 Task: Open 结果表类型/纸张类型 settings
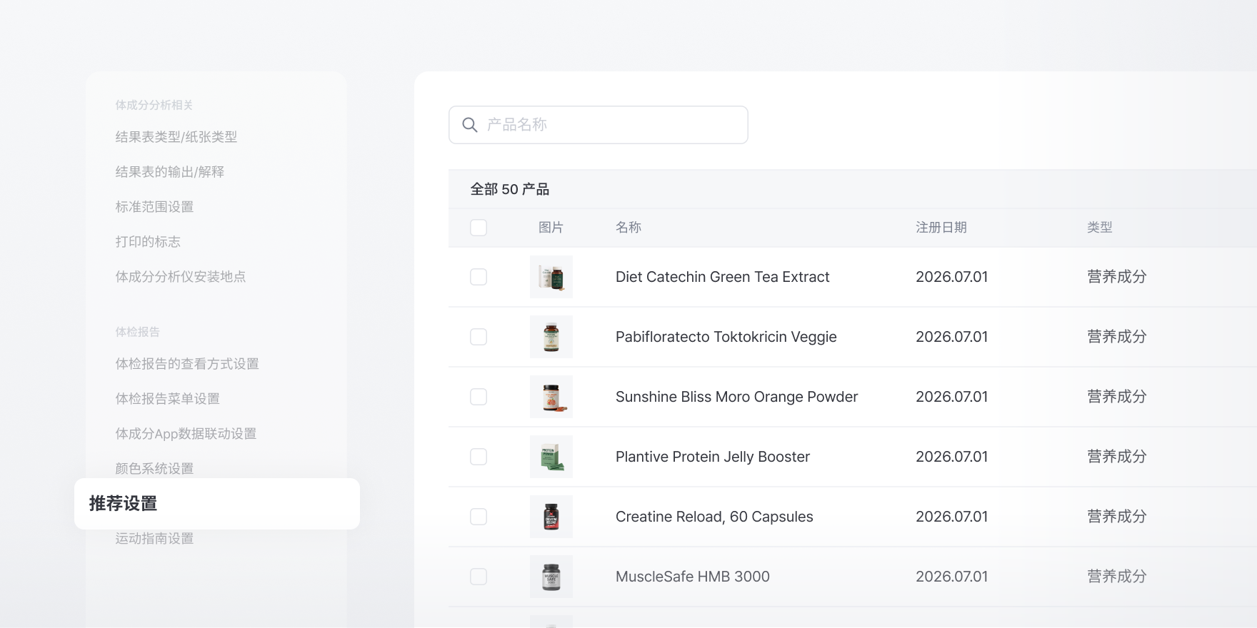point(176,137)
